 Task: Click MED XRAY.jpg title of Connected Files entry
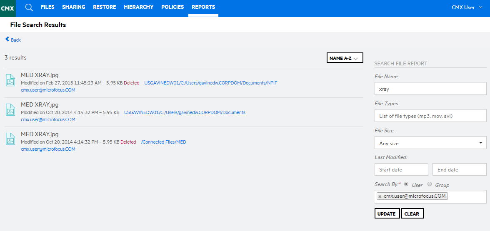tap(40, 134)
